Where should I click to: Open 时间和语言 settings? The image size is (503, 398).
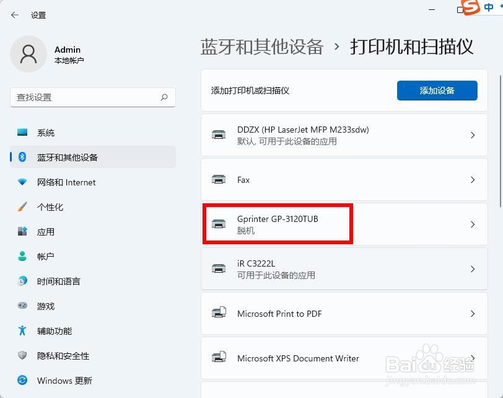pyautogui.click(x=93, y=281)
